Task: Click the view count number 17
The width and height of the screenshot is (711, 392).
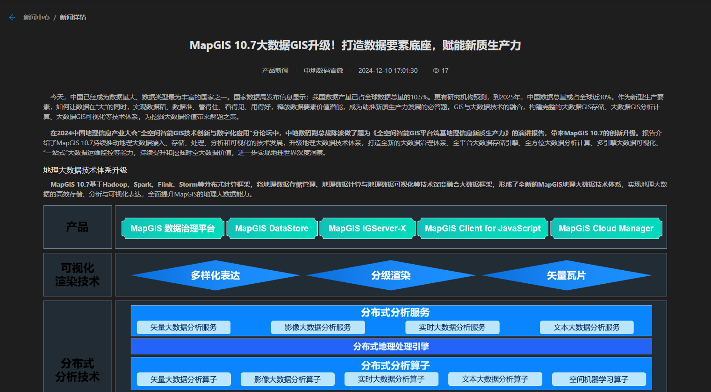Action: point(445,70)
